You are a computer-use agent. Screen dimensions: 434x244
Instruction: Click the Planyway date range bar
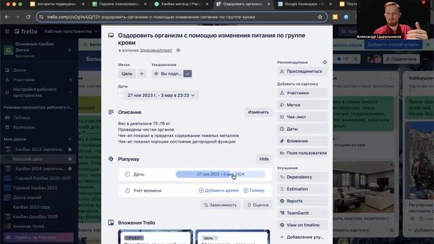220,174
